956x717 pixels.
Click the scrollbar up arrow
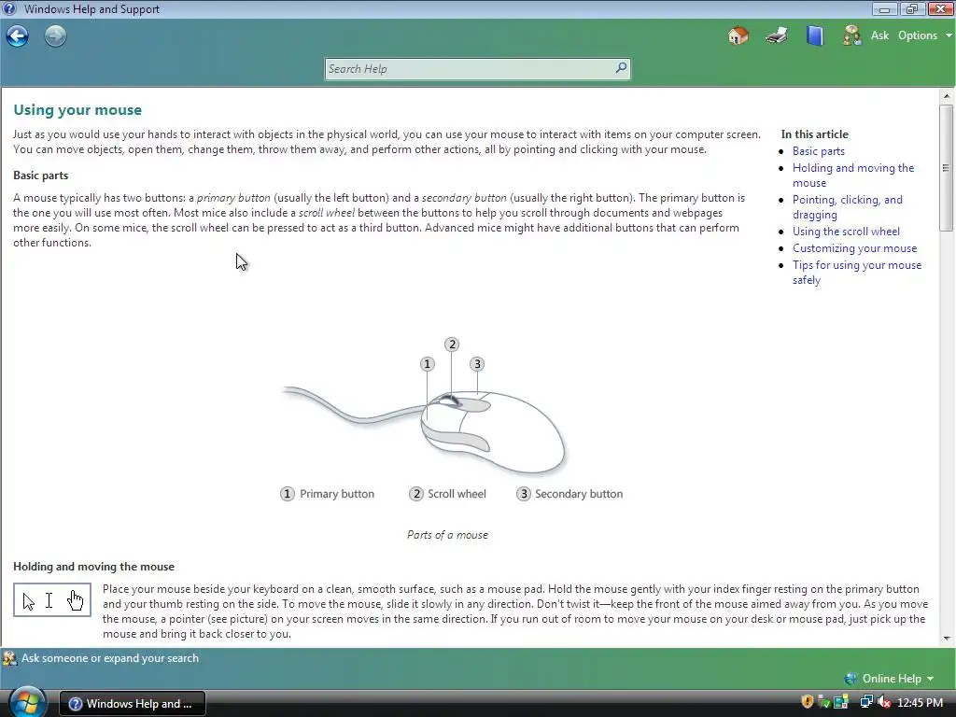947,96
